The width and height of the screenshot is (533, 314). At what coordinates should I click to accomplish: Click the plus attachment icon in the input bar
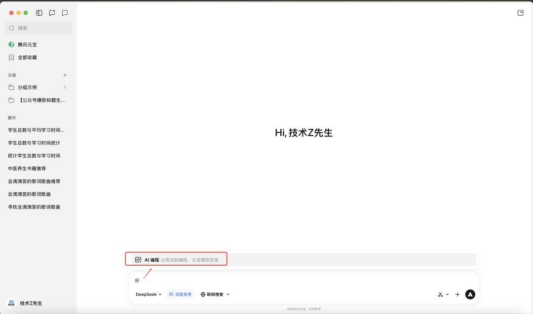coord(457,294)
